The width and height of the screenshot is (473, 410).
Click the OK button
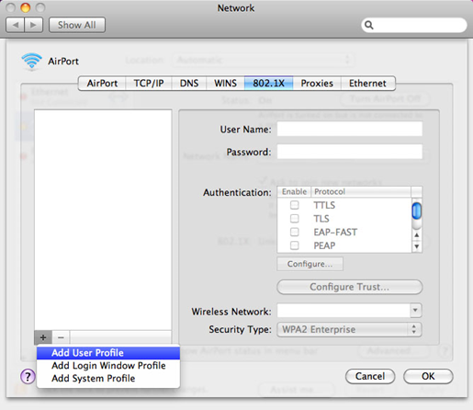tap(428, 376)
